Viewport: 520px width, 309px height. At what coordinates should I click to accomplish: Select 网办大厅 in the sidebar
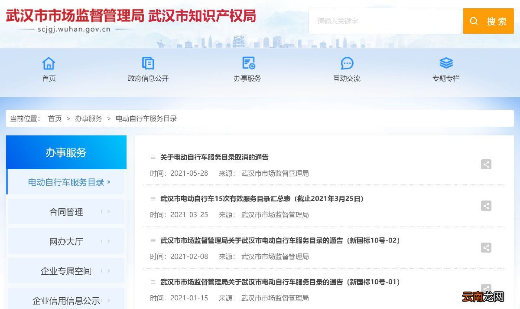(x=66, y=241)
